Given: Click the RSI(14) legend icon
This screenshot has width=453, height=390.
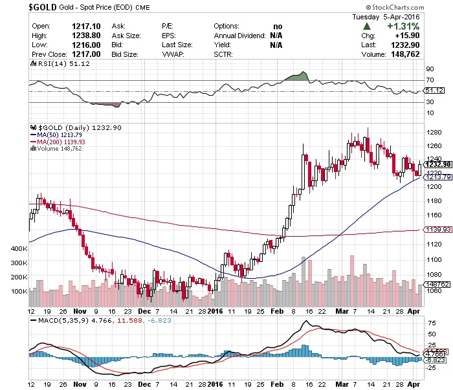Looking at the screenshot, I should tap(34, 63).
